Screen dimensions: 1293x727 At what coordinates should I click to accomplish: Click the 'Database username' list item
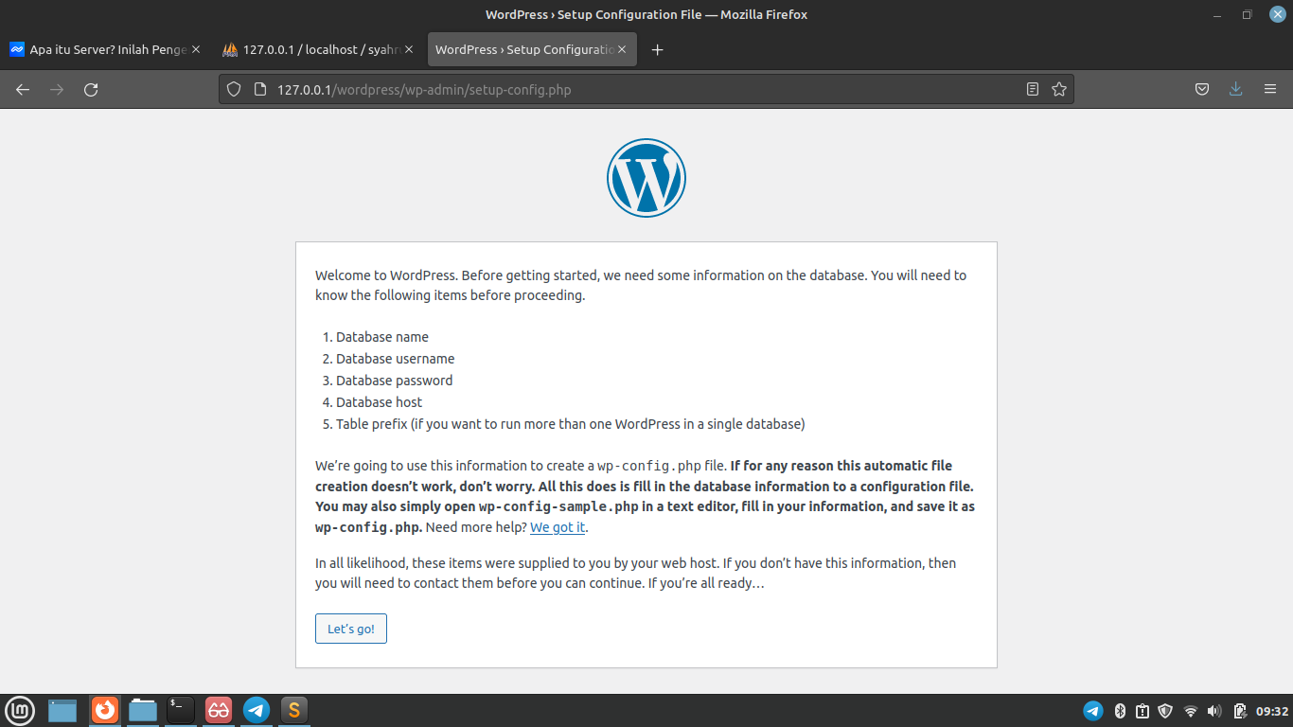pyautogui.click(x=396, y=359)
